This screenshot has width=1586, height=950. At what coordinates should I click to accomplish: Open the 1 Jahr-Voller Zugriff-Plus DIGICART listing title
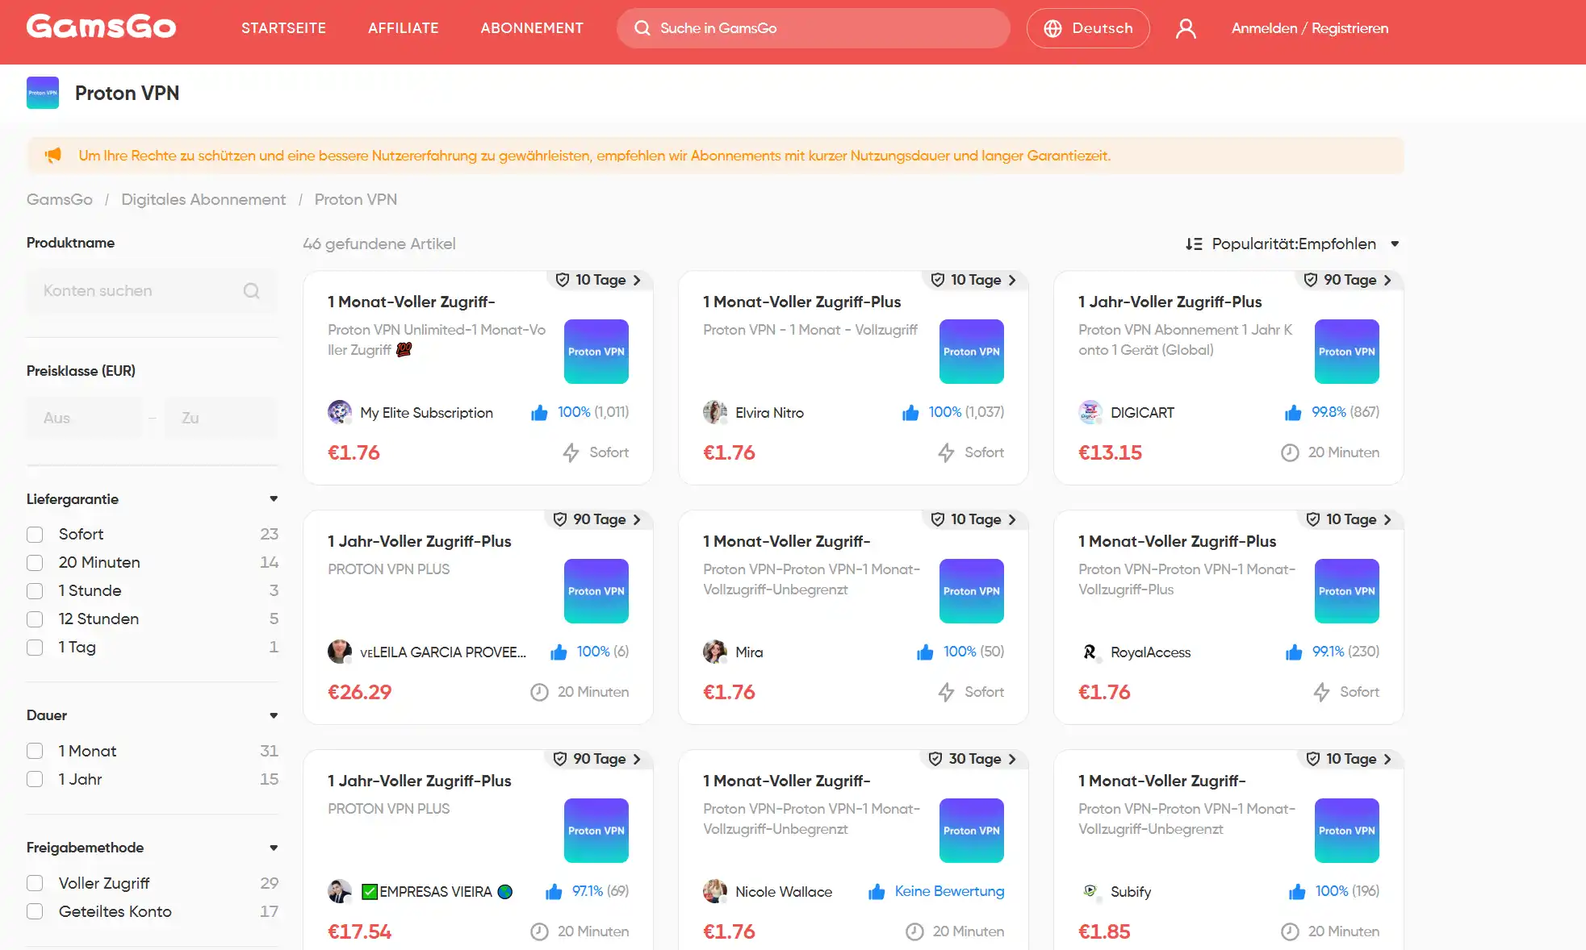[1170, 302]
